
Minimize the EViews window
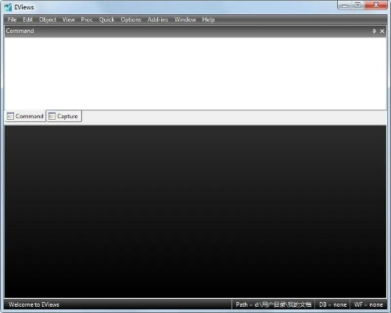click(345, 5)
